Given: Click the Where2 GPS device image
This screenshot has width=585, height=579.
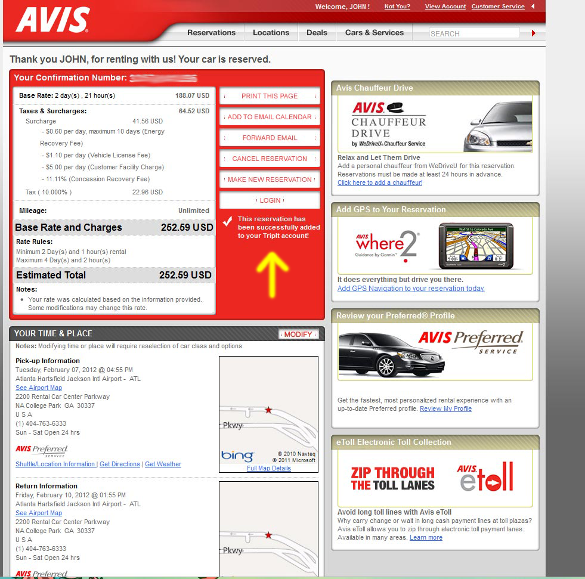Looking at the screenshot, I should [x=475, y=244].
